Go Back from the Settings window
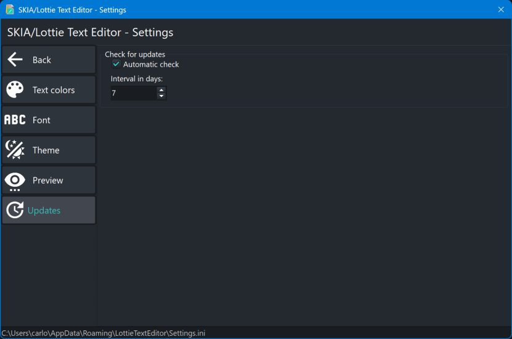Image resolution: width=512 pixels, height=339 pixels. pos(49,60)
